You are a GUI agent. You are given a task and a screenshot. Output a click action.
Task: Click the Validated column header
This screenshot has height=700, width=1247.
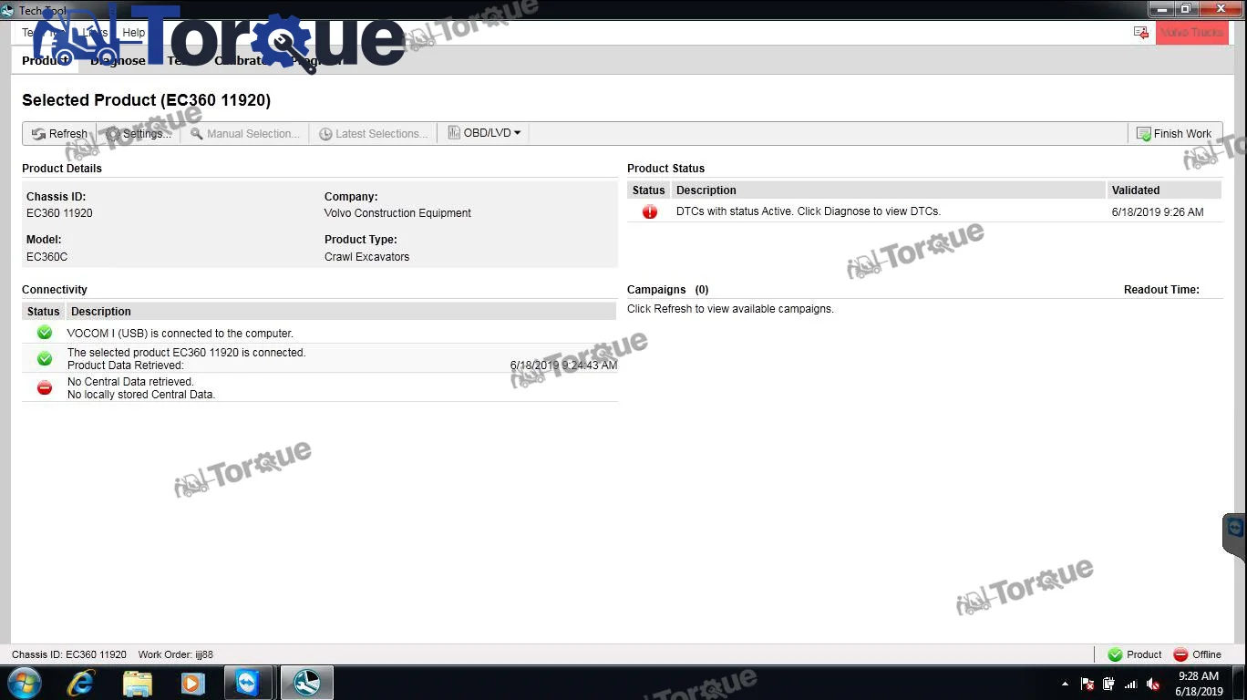coord(1163,190)
